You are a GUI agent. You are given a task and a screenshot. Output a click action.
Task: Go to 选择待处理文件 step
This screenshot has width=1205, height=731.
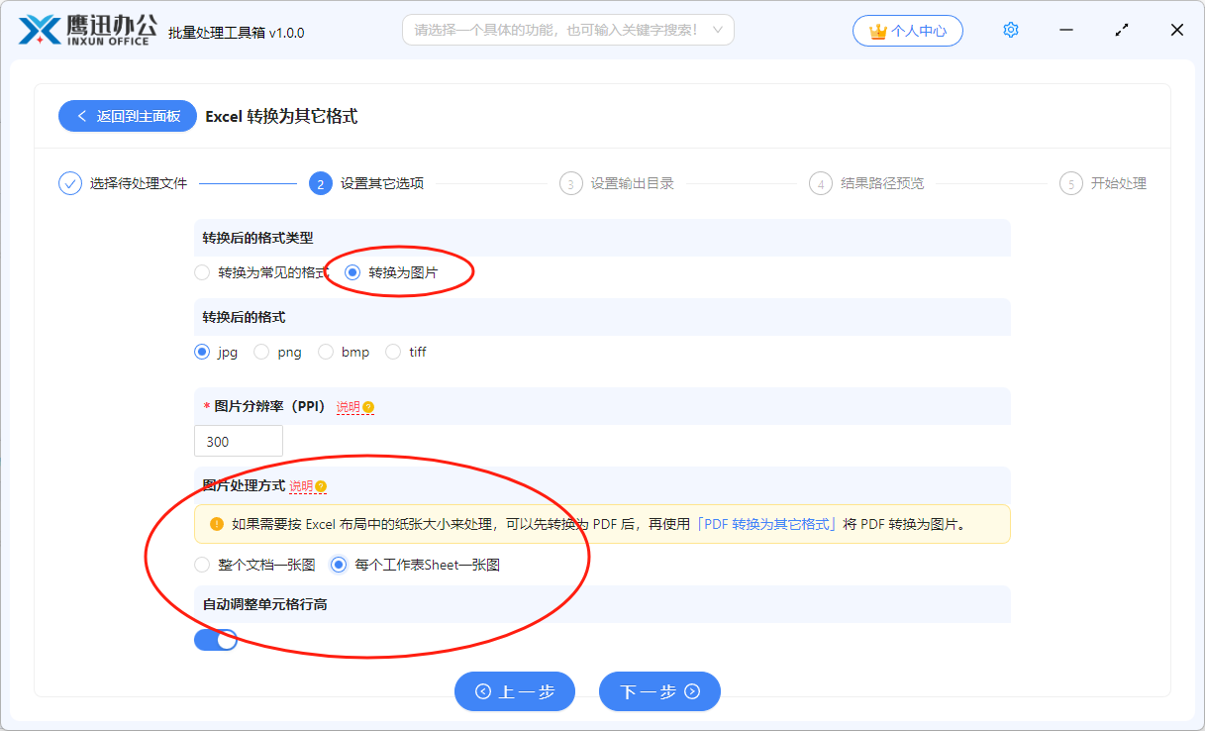pos(138,183)
